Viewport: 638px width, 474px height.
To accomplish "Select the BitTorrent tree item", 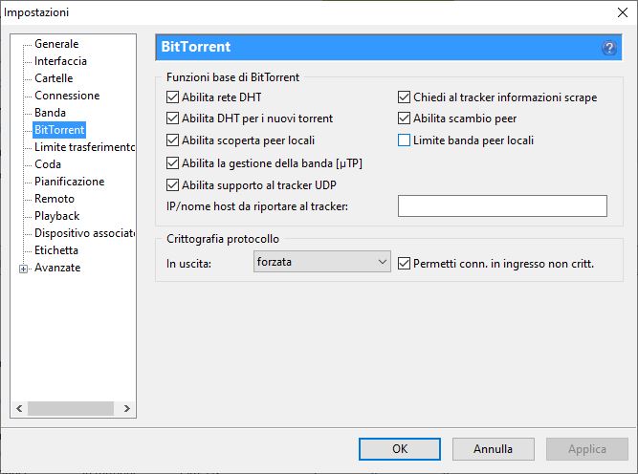I will coord(59,130).
